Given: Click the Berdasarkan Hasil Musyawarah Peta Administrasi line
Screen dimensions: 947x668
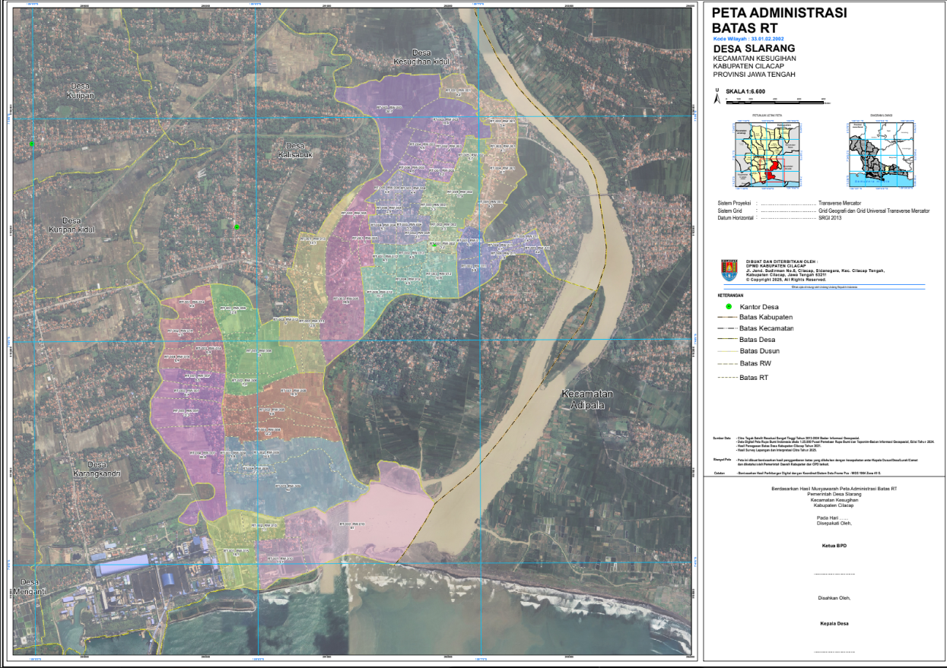Looking at the screenshot, I should coord(834,488).
